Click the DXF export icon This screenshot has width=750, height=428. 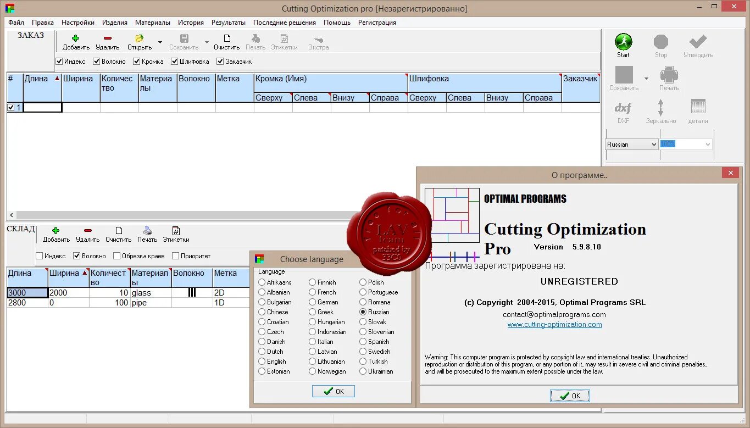point(623,108)
